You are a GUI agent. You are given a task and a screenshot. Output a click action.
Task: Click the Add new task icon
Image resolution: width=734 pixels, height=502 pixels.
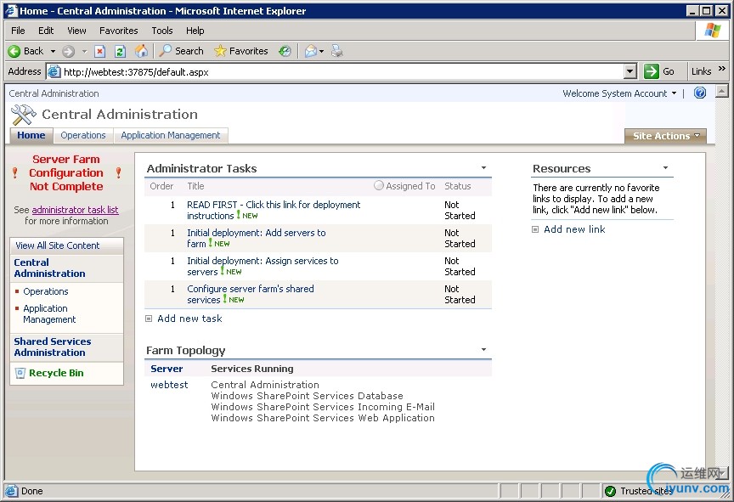point(149,319)
